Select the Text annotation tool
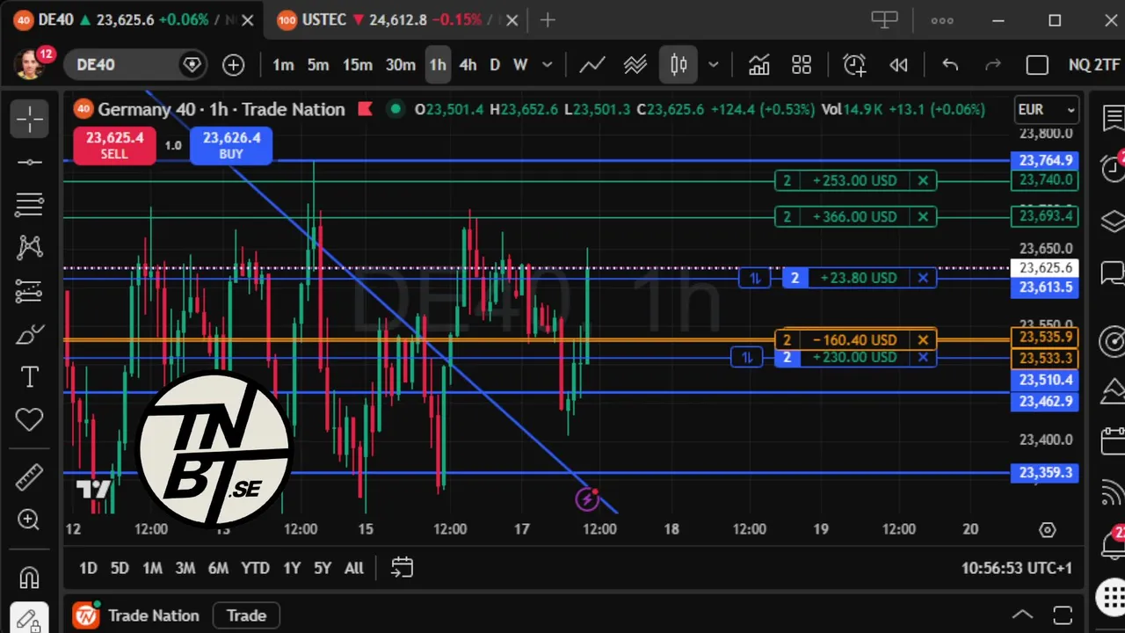Viewport: 1125px width, 633px height. (29, 377)
